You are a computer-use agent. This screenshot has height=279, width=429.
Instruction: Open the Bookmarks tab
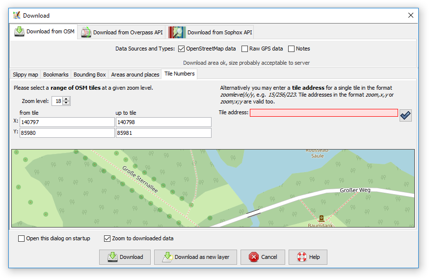coord(55,75)
